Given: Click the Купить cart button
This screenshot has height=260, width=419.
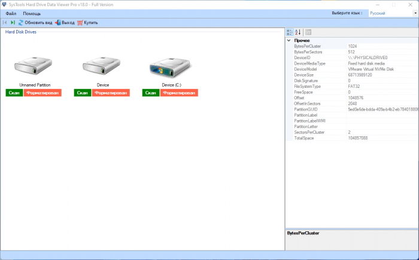Looking at the screenshot, I should tap(87, 23).
